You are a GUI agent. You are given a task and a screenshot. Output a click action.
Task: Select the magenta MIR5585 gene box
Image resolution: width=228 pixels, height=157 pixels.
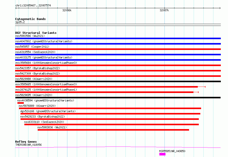point(162,154)
